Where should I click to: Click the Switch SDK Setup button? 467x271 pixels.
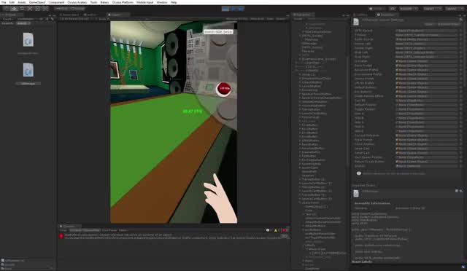[x=218, y=31]
